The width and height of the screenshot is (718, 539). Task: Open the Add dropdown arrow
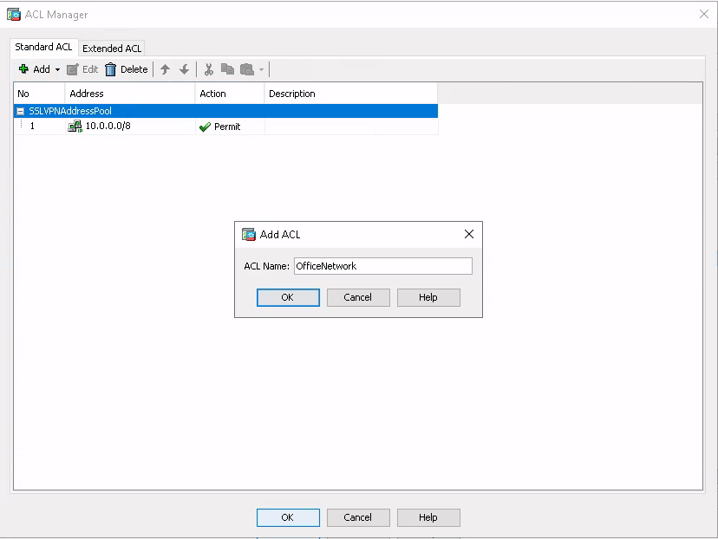point(57,70)
